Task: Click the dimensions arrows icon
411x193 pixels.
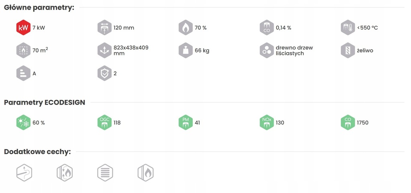Action: [105, 50]
